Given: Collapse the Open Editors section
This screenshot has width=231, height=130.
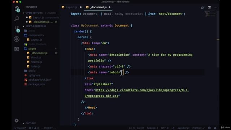Looking at the screenshot, I should 34,13.
